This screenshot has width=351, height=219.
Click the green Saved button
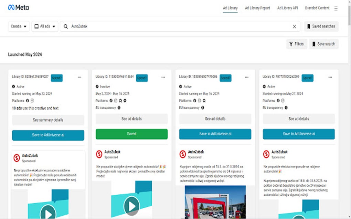pyautogui.click(x=131, y=134)
